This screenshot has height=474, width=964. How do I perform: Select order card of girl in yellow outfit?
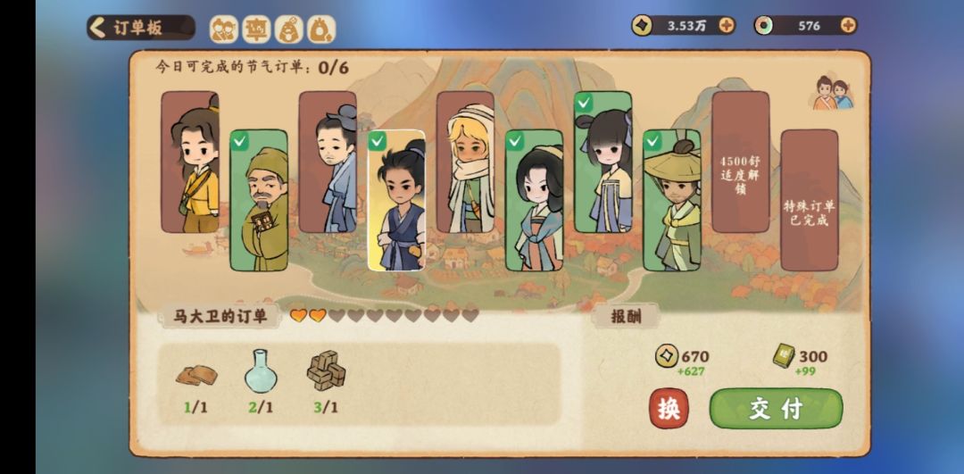tap(190, 162)
